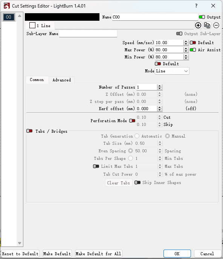
Task: Select Automatic tab generation
Action: (x=137, y=136)
